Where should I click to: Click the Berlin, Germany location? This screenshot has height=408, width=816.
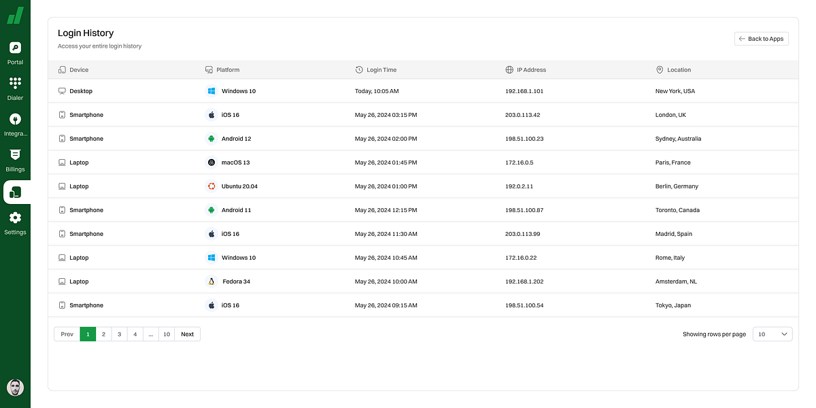pyautogui.click(x=677, y=186)
